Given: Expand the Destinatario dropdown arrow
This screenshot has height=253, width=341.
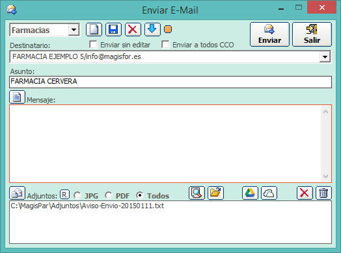Looking at the screenshot, I should [x=325, y=57].
